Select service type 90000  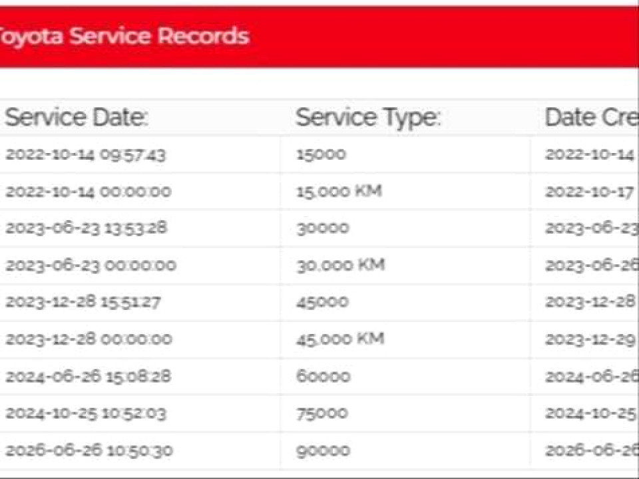(323, 450)
